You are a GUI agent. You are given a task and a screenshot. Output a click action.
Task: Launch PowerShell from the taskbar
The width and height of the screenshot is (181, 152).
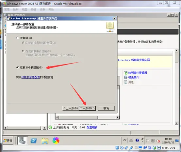point(34,141)
